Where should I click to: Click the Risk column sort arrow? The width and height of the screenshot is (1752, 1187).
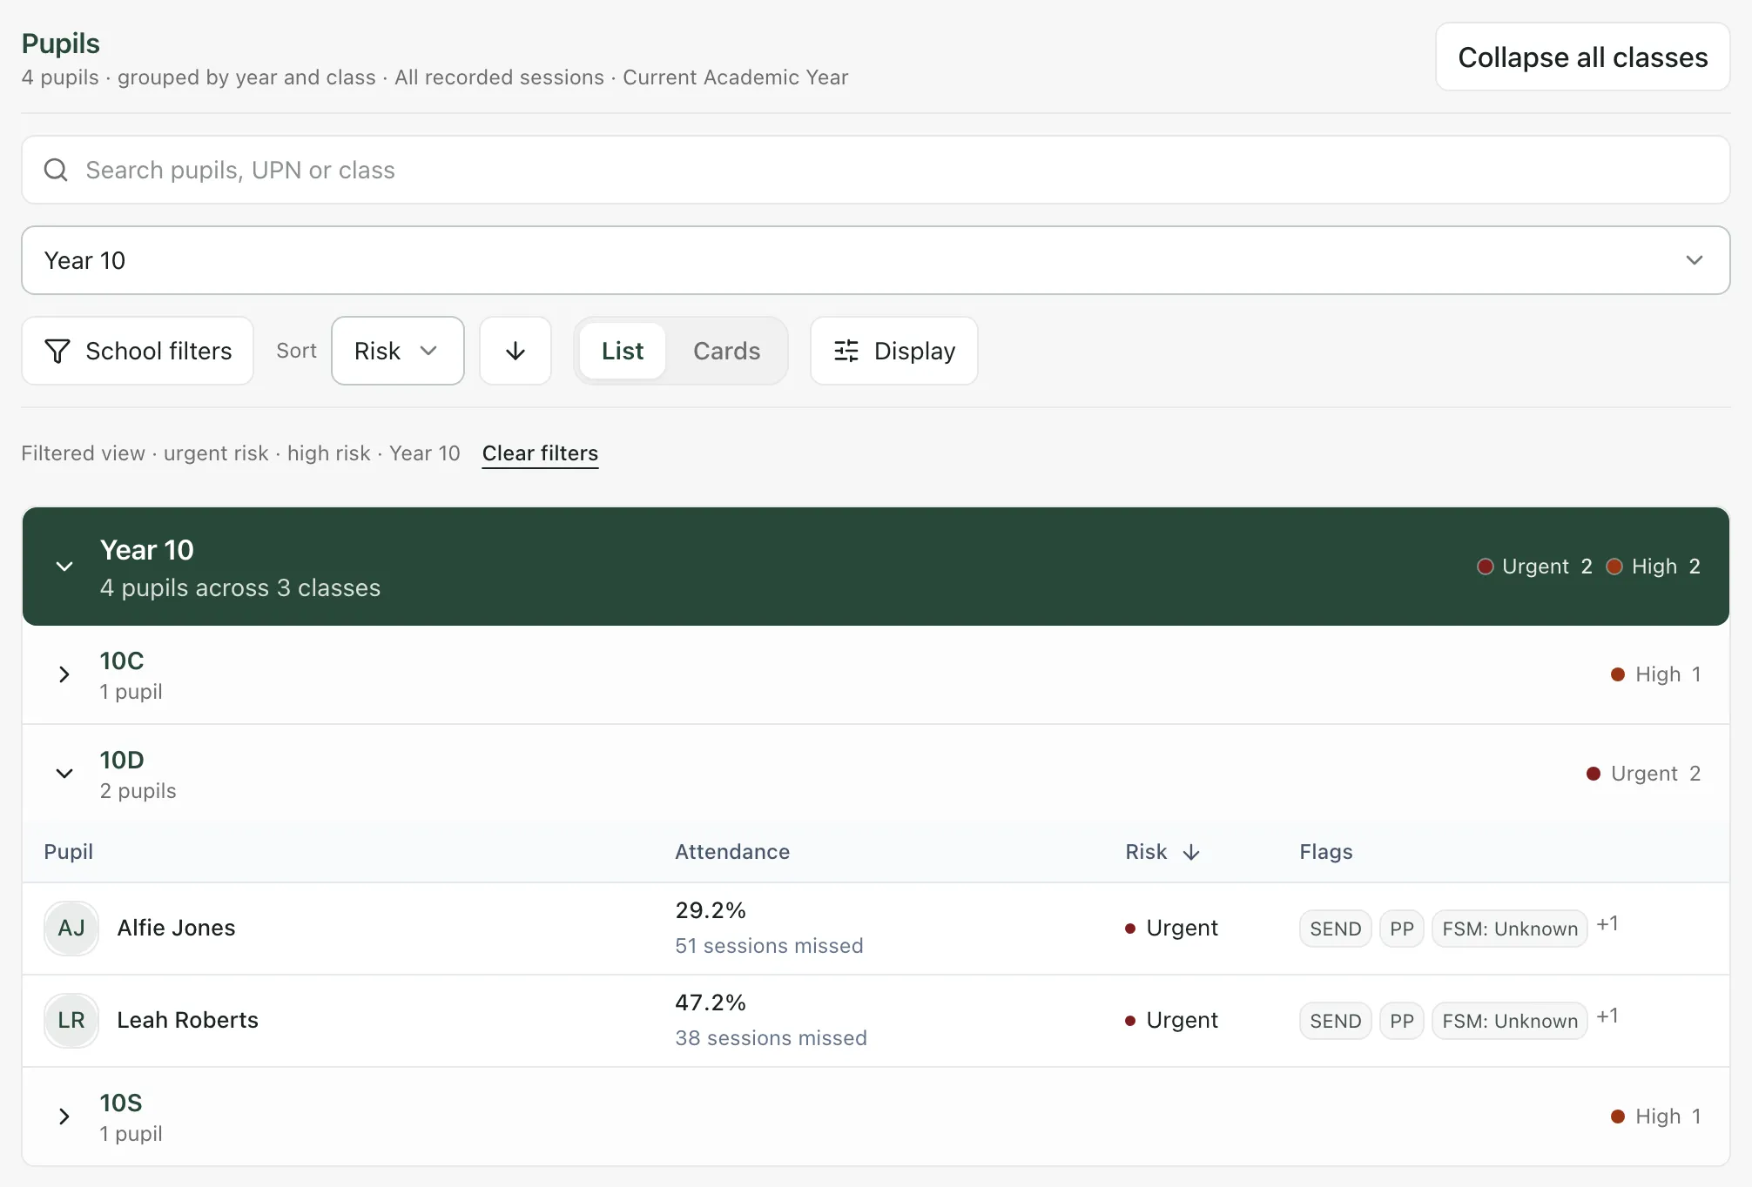[x=1191, y=853]
